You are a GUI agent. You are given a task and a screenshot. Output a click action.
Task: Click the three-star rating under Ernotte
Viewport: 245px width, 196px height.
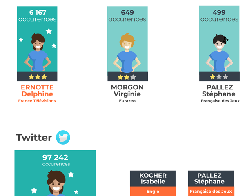37,77
